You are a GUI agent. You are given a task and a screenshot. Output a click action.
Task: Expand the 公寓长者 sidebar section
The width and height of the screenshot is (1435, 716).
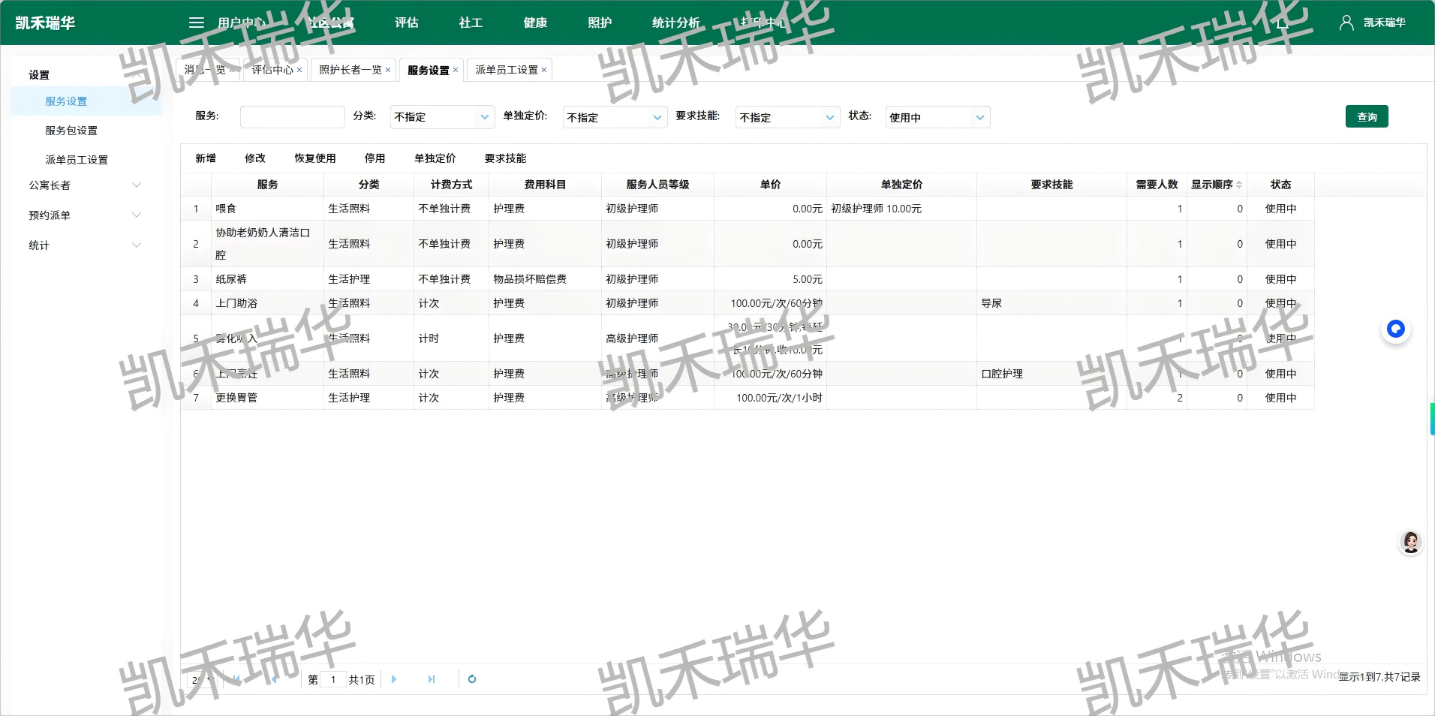(x=84, y=185)
